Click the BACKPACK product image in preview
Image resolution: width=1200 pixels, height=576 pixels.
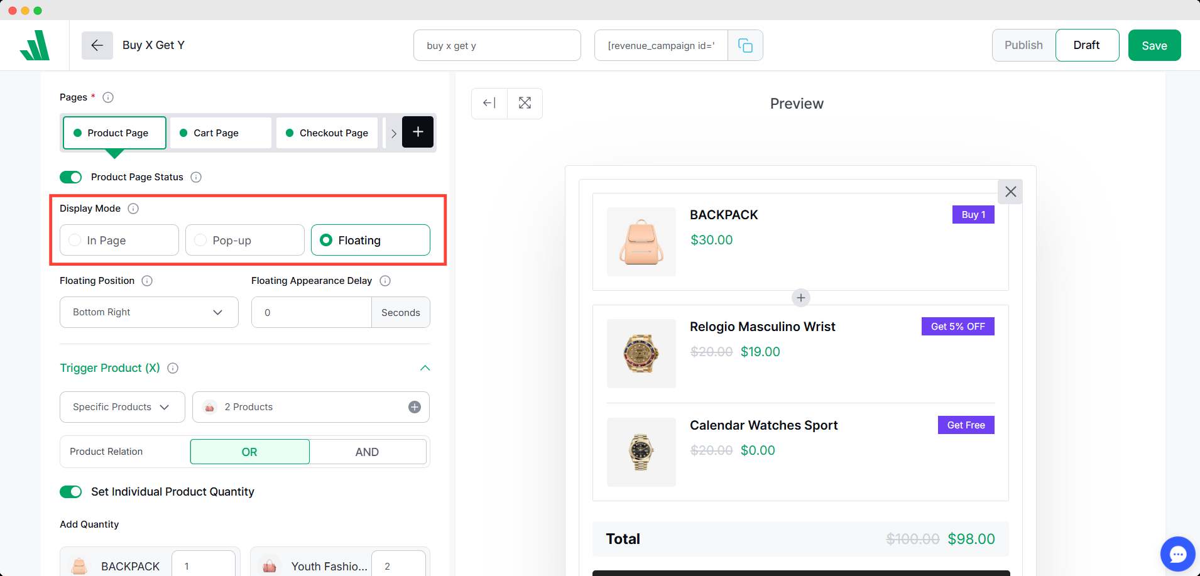tap(641, 242)
